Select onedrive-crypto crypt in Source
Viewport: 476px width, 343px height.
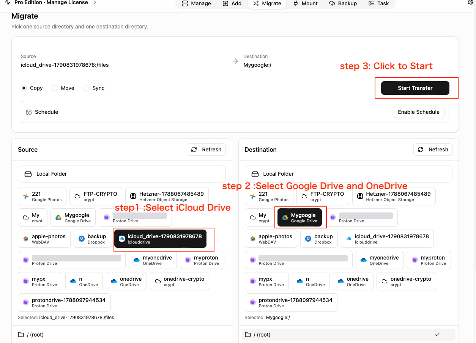coord(179,281)
